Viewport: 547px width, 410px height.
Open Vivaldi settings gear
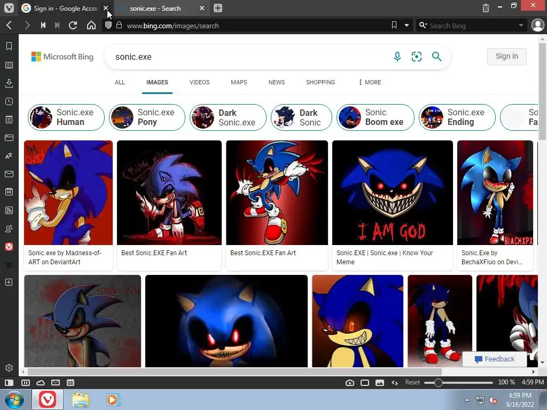point(9,368)
